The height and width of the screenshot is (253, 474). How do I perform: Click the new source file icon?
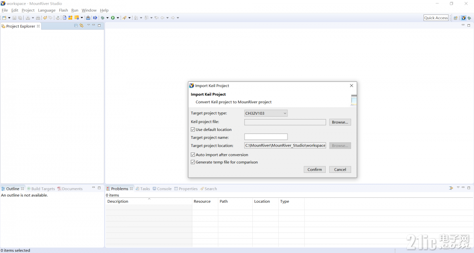[x=65, y=18]
